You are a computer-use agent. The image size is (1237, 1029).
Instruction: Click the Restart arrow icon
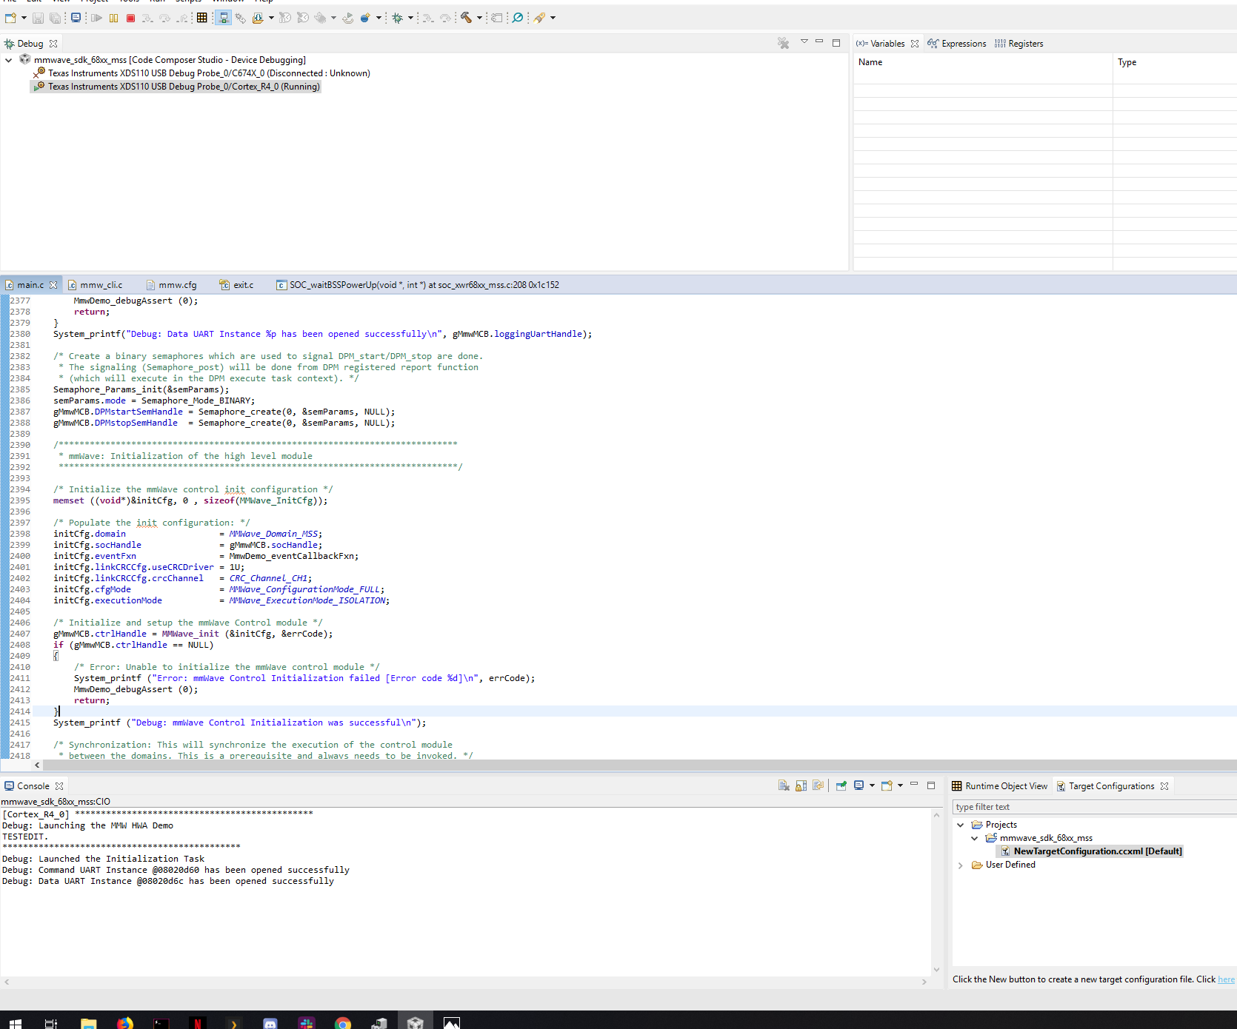[347, 18]
